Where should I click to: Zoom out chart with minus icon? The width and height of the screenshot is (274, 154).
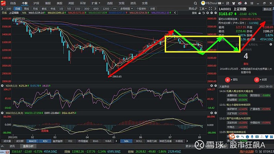click(212, 13)
